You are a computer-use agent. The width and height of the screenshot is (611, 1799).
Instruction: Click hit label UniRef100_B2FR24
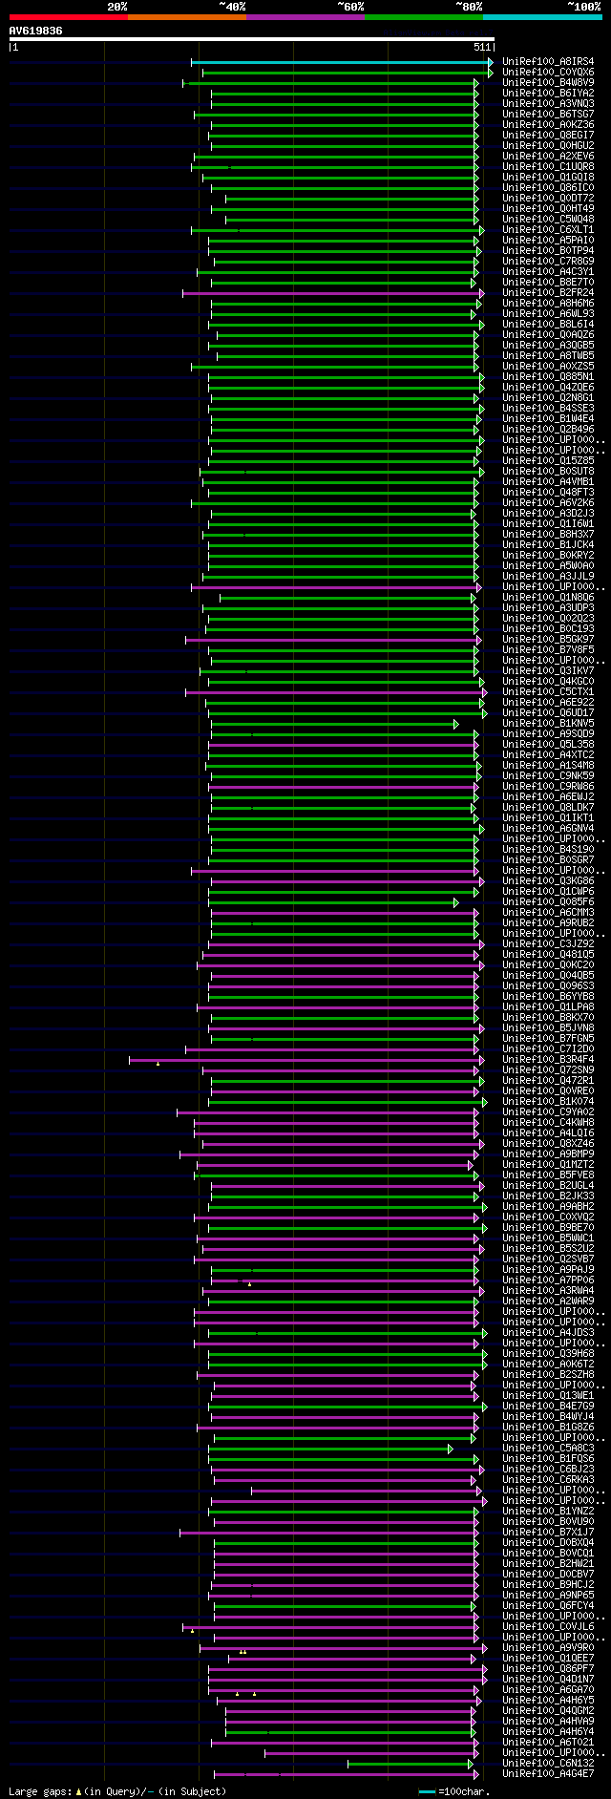tap(548, 293)
